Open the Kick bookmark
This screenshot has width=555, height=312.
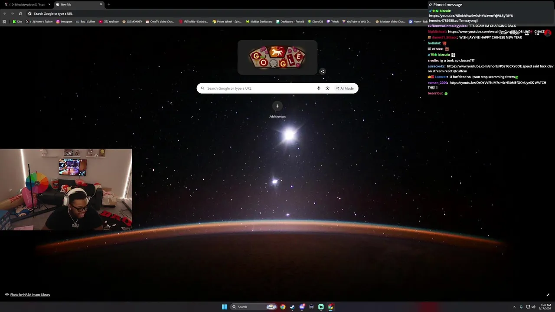click(x=17, y=21)
